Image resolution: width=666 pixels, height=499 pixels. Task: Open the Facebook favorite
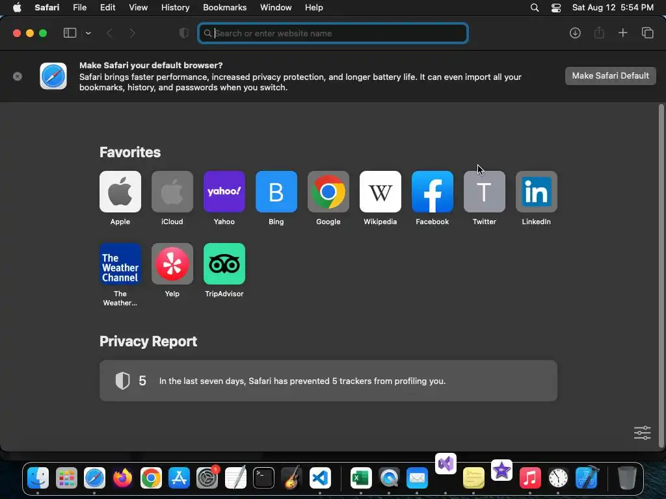pos(433,192)
